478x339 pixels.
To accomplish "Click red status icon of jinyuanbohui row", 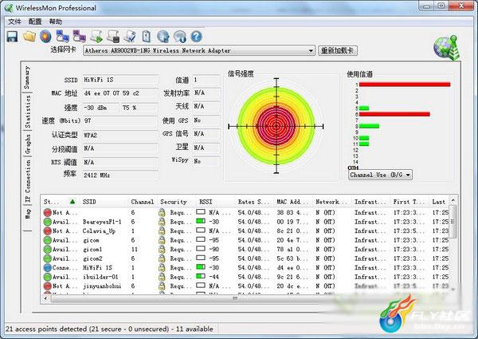I will (47, 286).
